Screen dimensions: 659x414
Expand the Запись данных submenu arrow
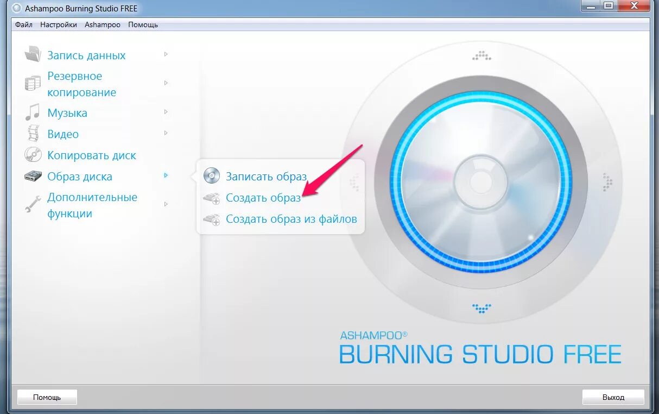(x=166, y=54)
